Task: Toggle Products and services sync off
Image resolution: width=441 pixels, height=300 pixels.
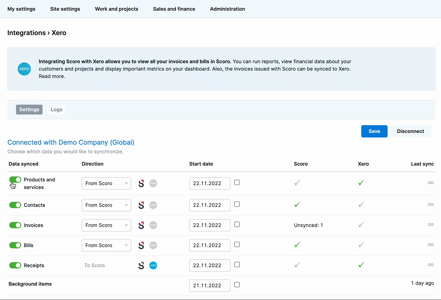Action: pos(15,180)
